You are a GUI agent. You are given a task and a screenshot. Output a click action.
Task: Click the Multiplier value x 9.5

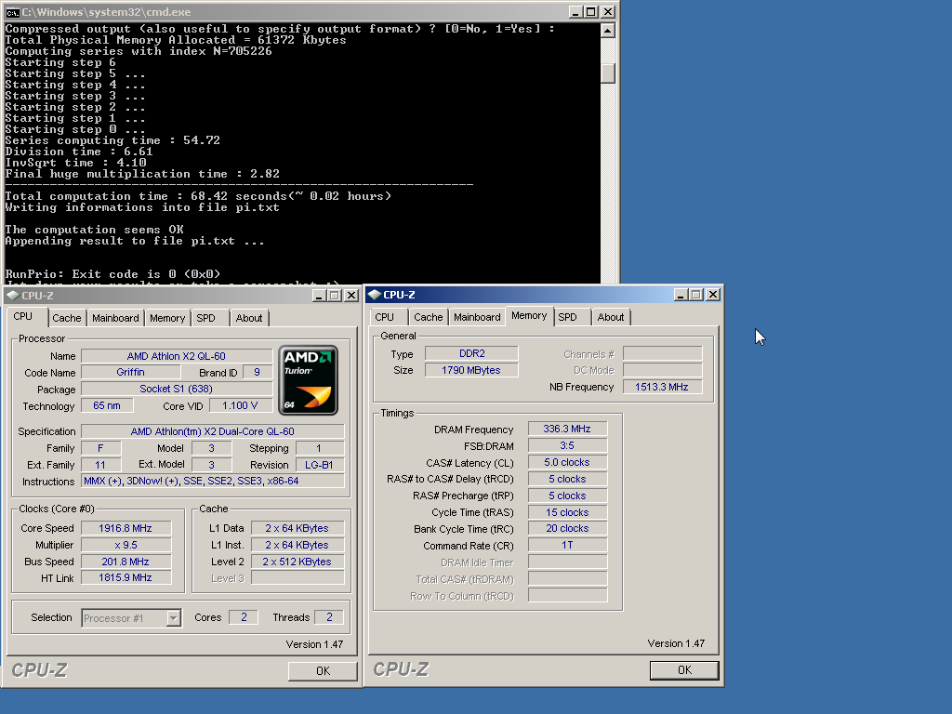click(x=126, y=545)
